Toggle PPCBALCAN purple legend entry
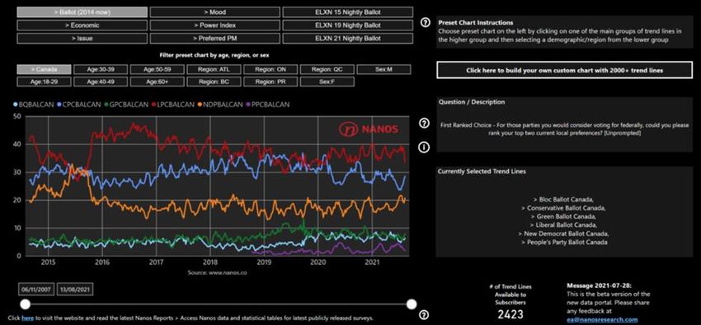This screenshot has width=701, height=325. tap(268, 104)
